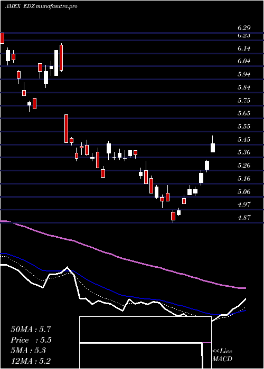Screen dimensions: 264x369
Task: Click the 5MA : 5.3 legend text
Action: click(x=29, y=351)
